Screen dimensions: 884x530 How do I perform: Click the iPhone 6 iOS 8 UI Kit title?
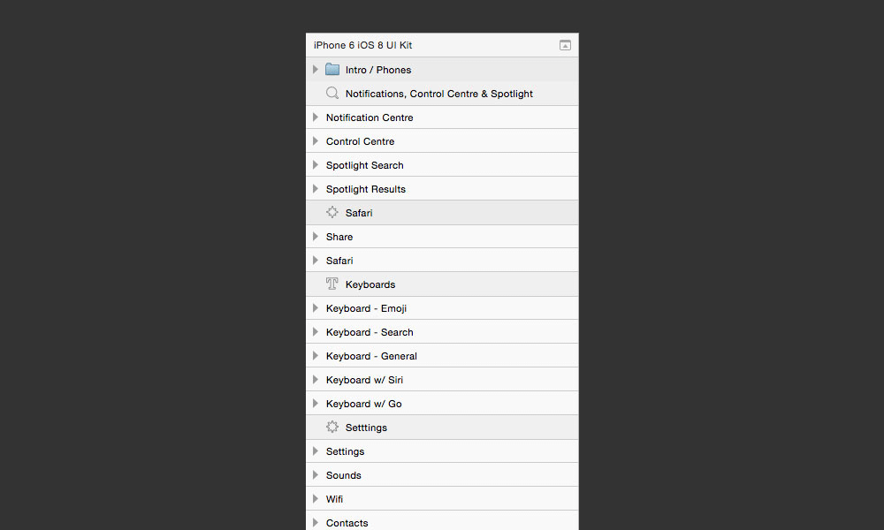(x=362, y=44)
